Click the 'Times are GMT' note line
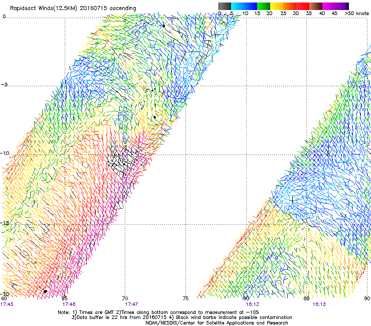 (x=158, y=312)
